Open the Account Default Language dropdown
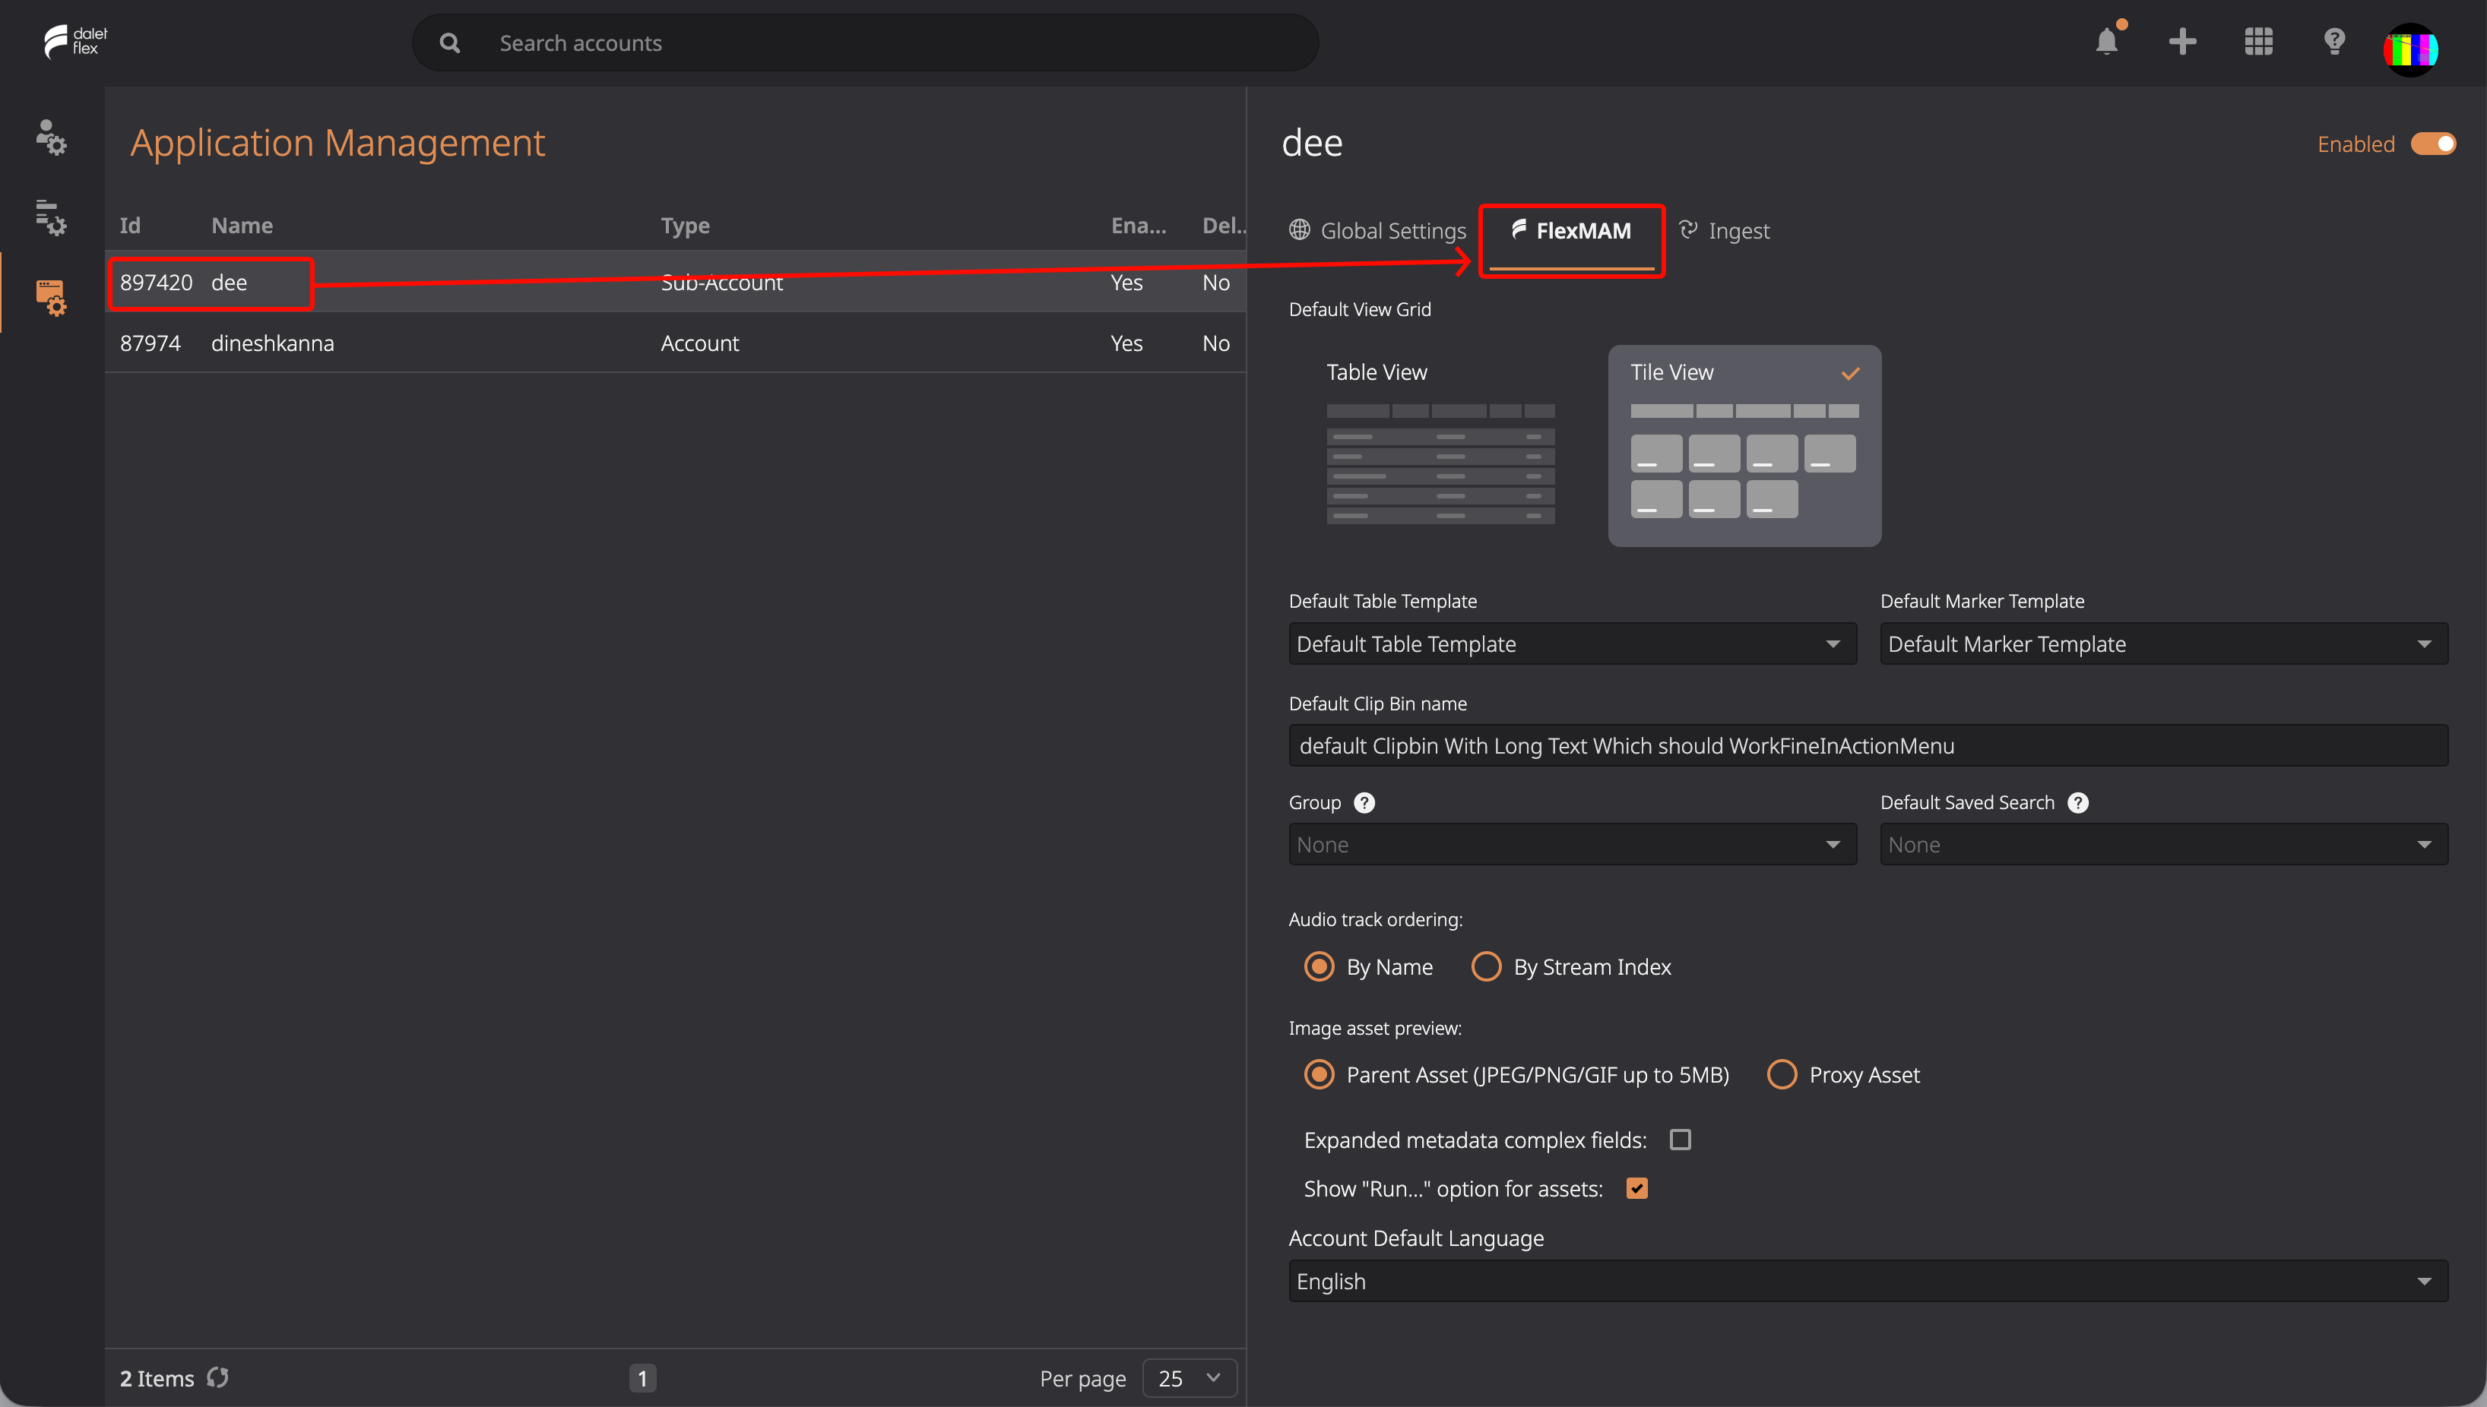Viewport: 2487px width, 1407px height. point(1868,1280)
